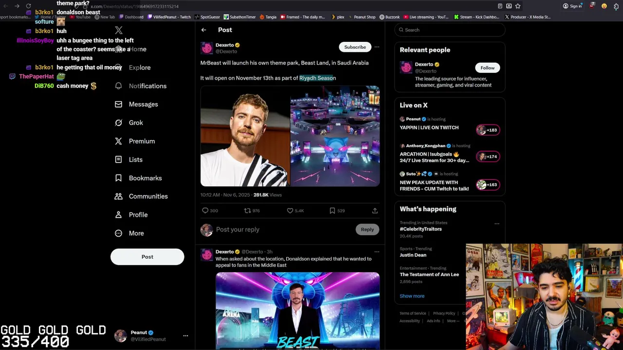Screen dimensions: 623x350
Task: Click the repost icon with 976
Action: (x=247, y=210)
